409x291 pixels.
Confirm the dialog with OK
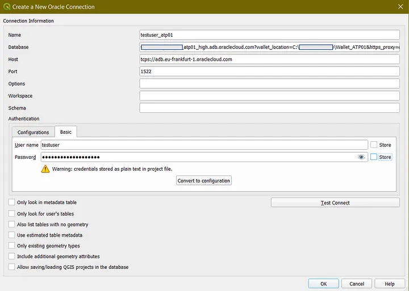coord(323,284)
